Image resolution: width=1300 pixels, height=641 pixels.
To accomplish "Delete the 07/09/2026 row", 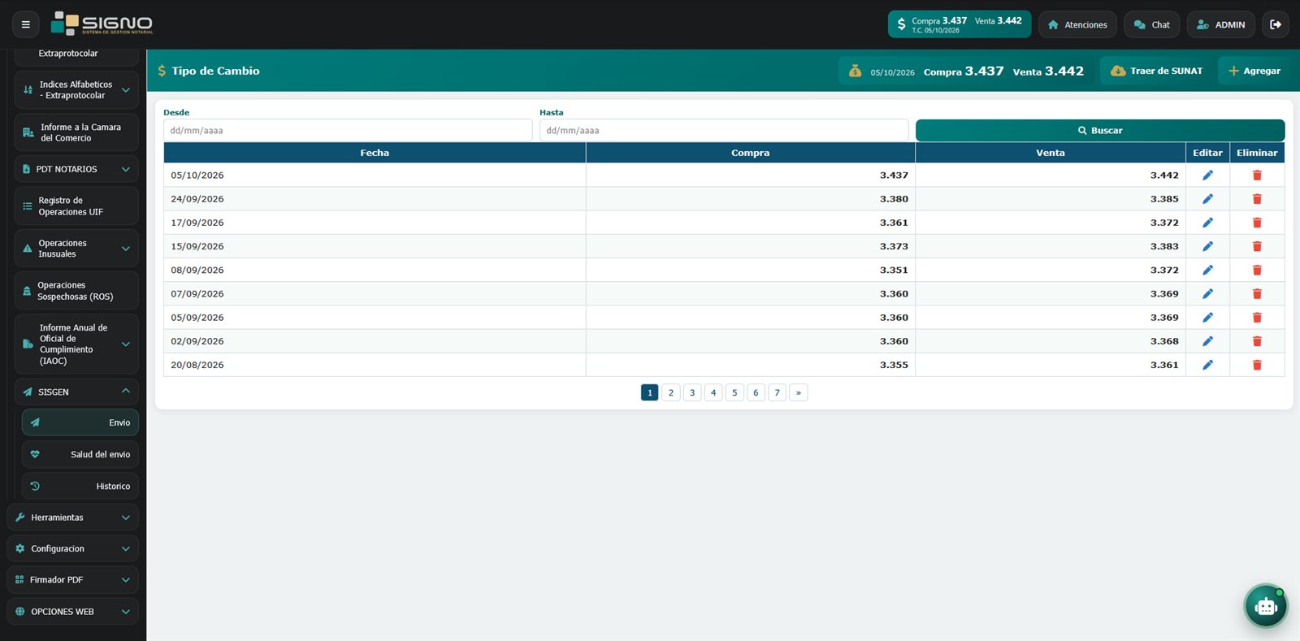I will coord(1257,294).
